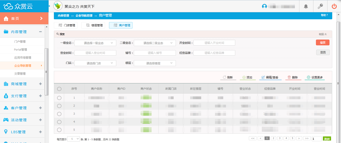This screenshot has height=143, width=341.
Task: Collapse the search panel via 收起
Action: [x=323, y=34]
